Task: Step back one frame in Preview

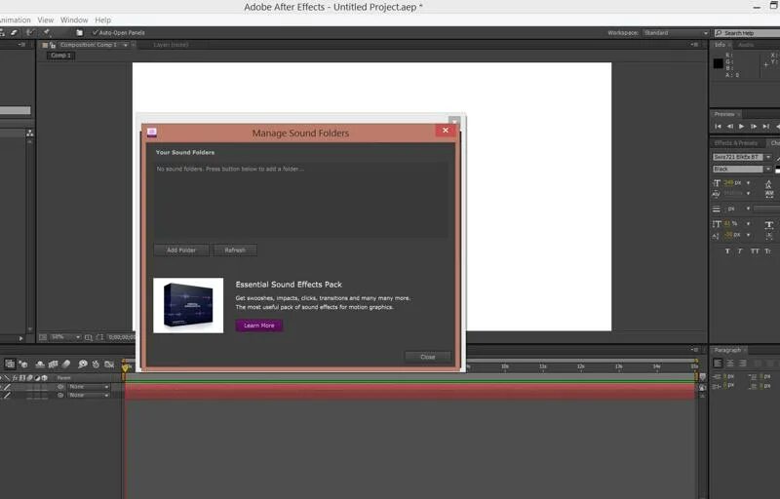Action: tap(729, 127)
